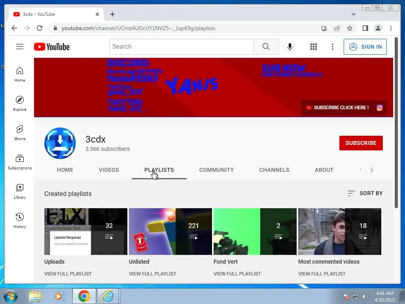405x304 pixels.
Task: Click the page vertical scrollbar
Action: [396, 123]
